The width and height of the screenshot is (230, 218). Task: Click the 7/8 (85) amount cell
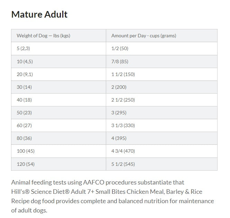[x=162, y=61]
